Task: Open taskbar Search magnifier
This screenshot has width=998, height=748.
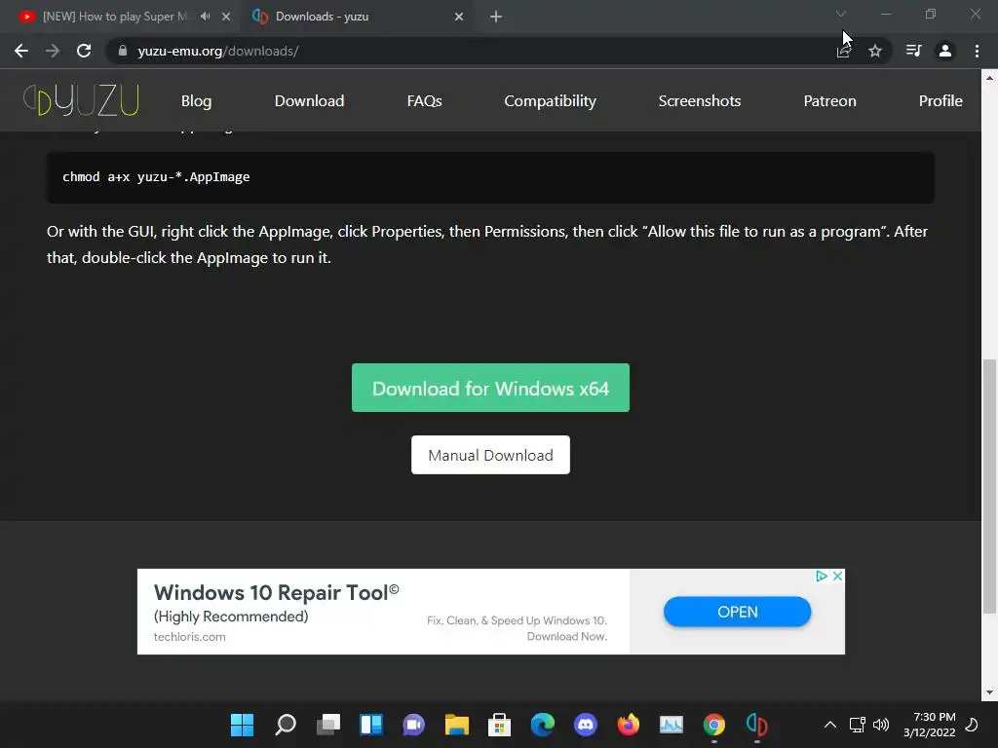Action: 286,725
